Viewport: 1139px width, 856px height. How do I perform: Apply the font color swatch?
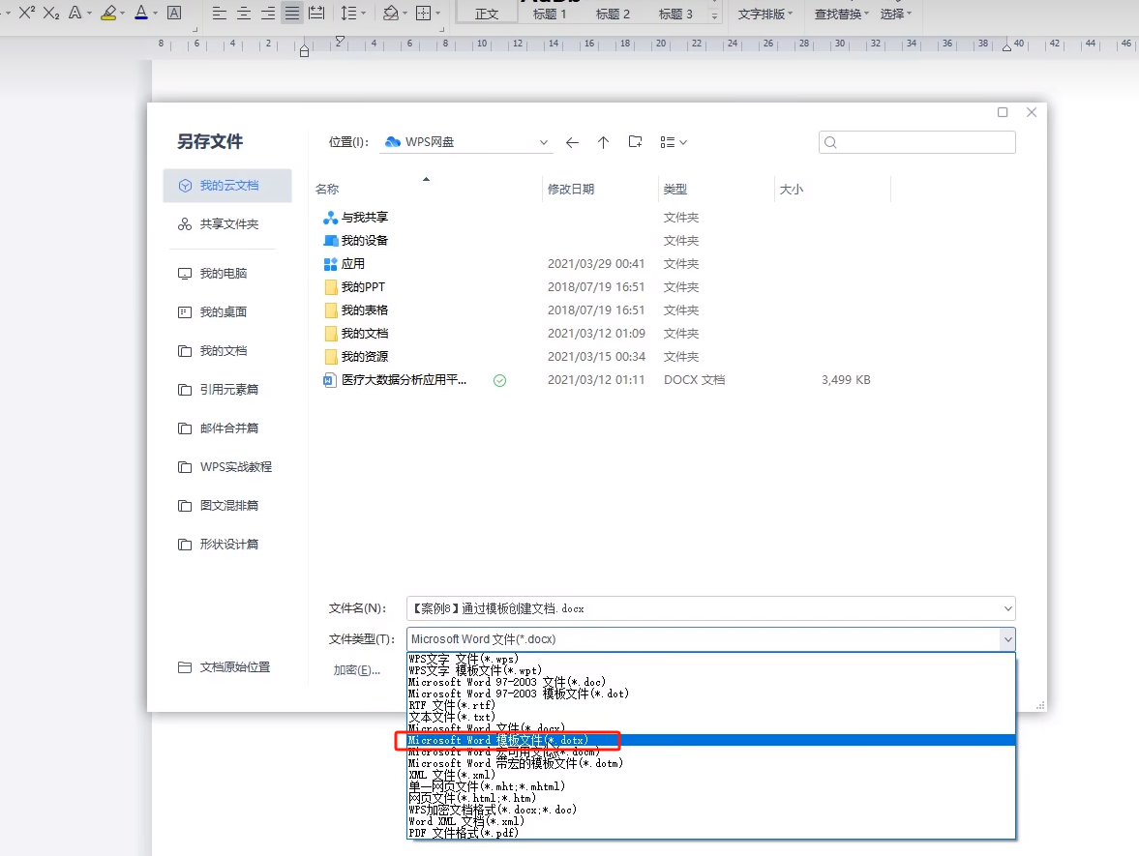point(141,13)
